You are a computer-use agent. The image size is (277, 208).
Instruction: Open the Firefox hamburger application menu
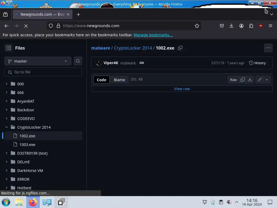tap(271, 26)
